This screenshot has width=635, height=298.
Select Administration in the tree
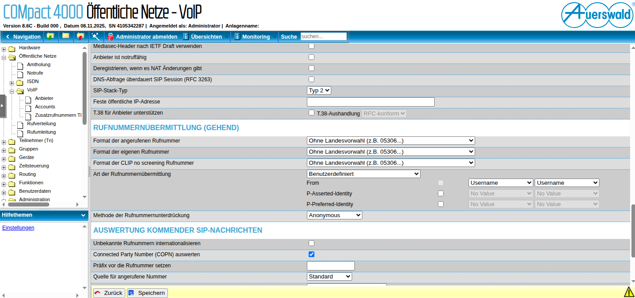[x=35, y=199]
